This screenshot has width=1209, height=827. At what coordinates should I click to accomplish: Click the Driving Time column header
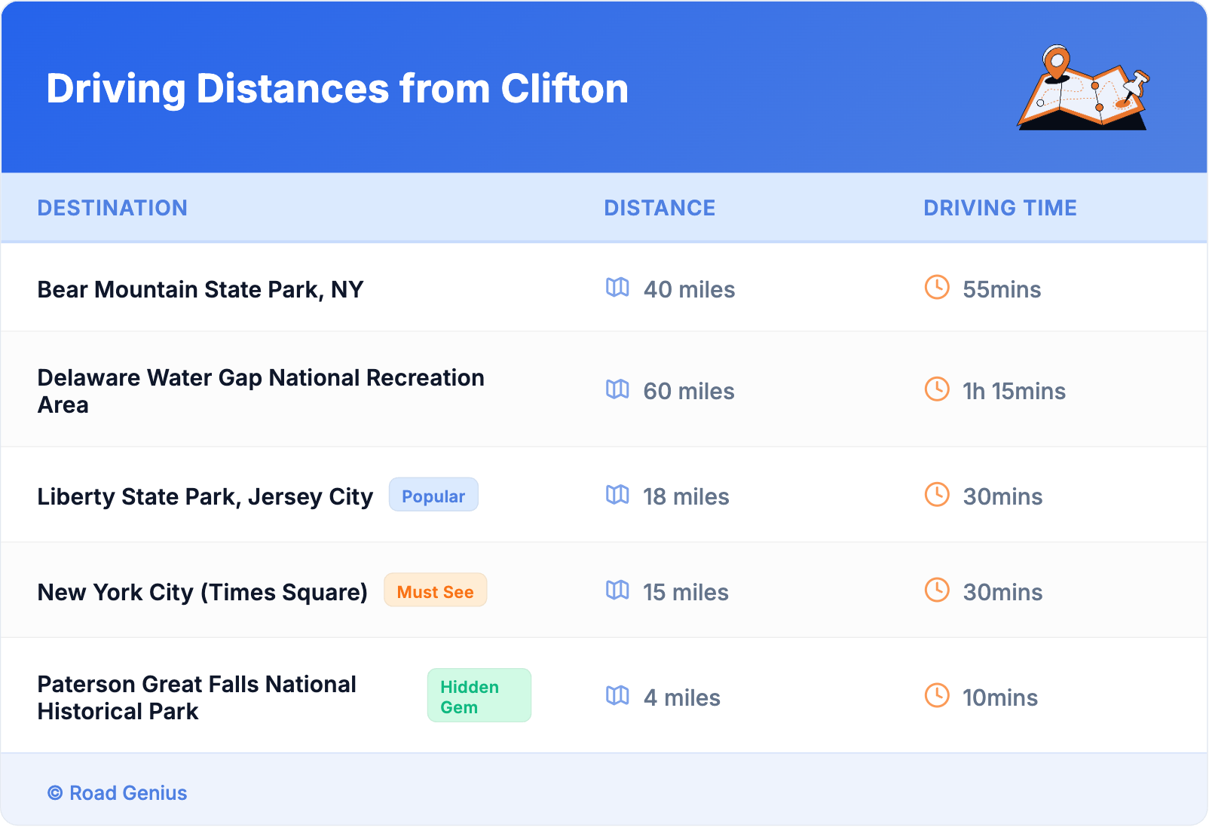coord(999,208)
